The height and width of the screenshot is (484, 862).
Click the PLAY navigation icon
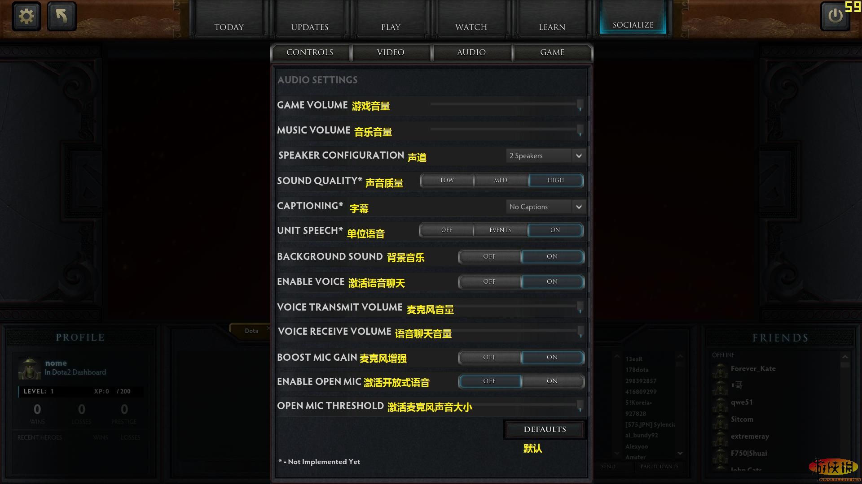[391, 27]
